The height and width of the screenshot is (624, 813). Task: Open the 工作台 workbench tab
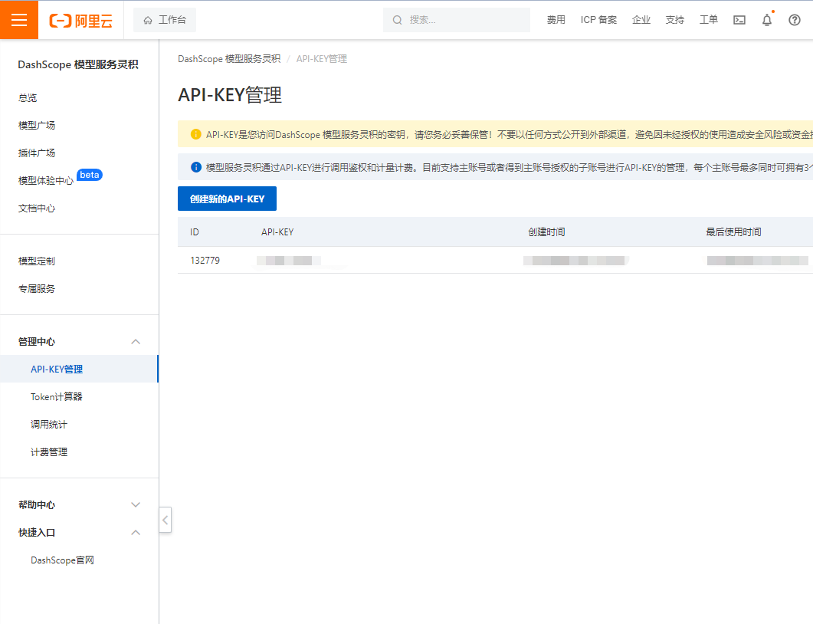(x=165, y=20)
